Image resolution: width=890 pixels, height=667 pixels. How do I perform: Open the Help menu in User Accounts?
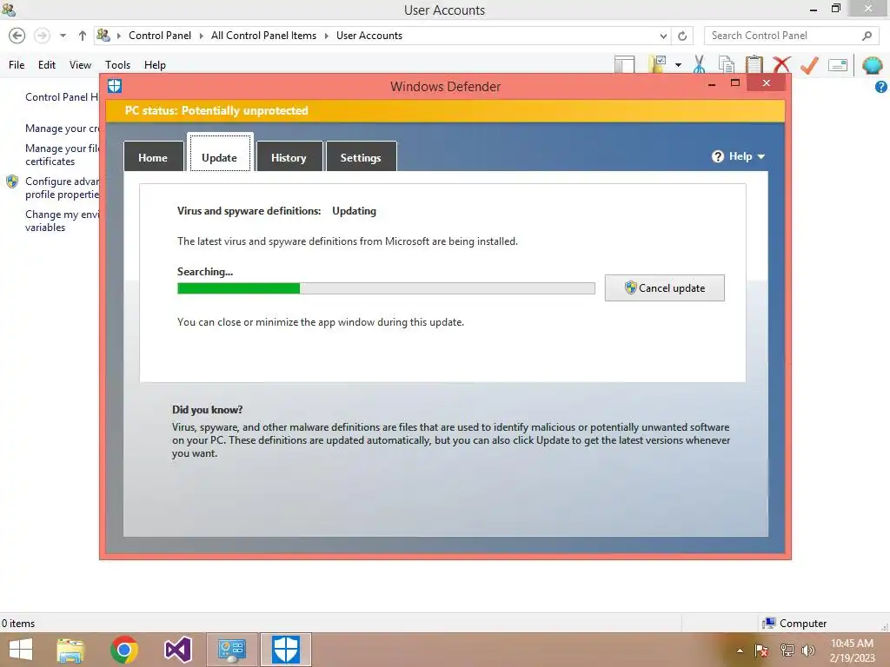point(155,64)
